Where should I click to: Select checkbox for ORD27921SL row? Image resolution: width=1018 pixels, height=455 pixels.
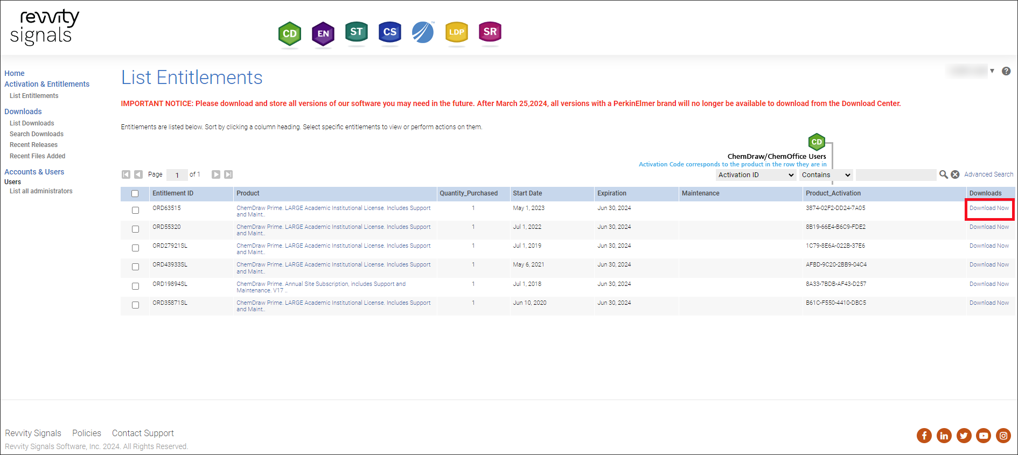pyautogui.click(x=136, y=248)
